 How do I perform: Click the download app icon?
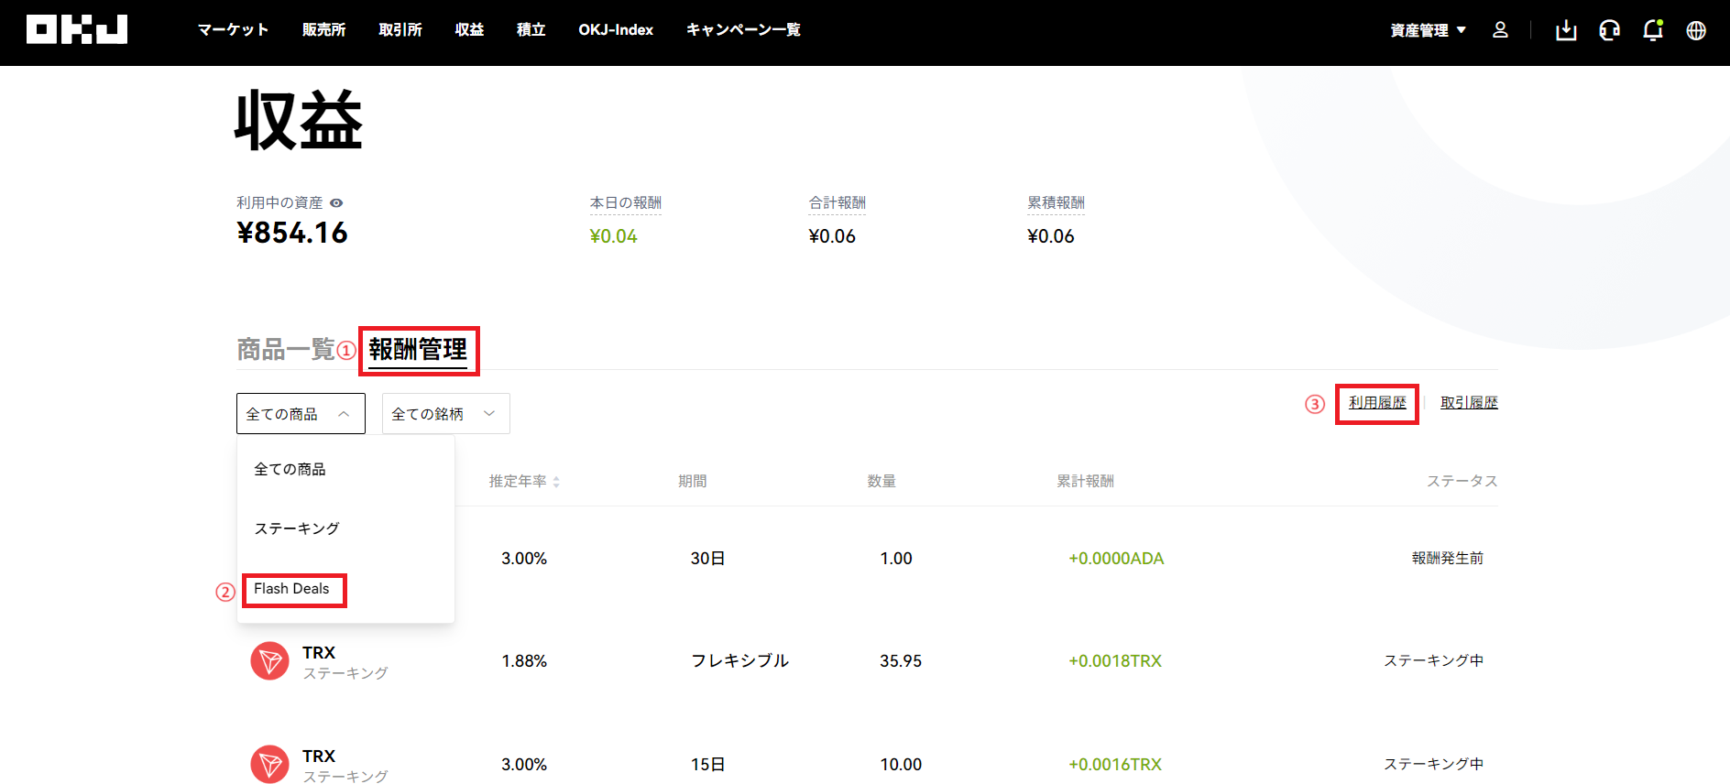[x=1566, y=30]
